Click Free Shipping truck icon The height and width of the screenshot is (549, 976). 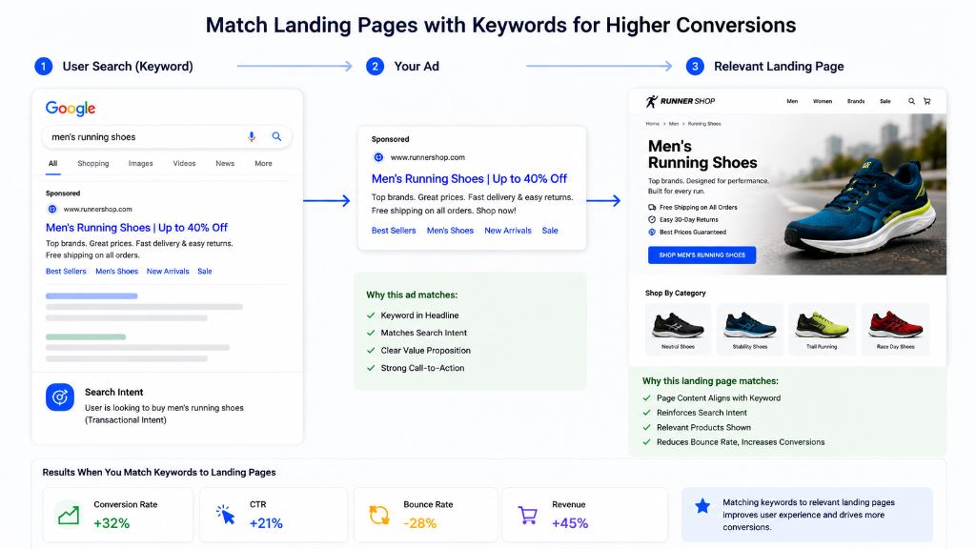(652, 207)
